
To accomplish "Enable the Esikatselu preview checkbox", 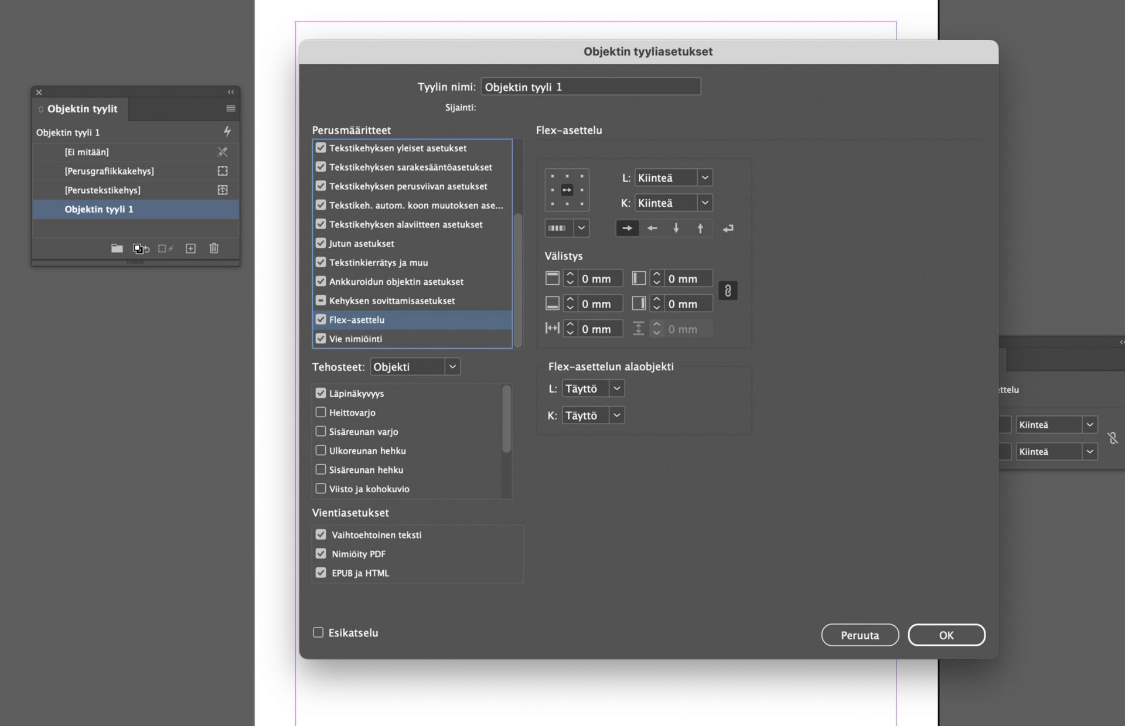I will point(318,632).
